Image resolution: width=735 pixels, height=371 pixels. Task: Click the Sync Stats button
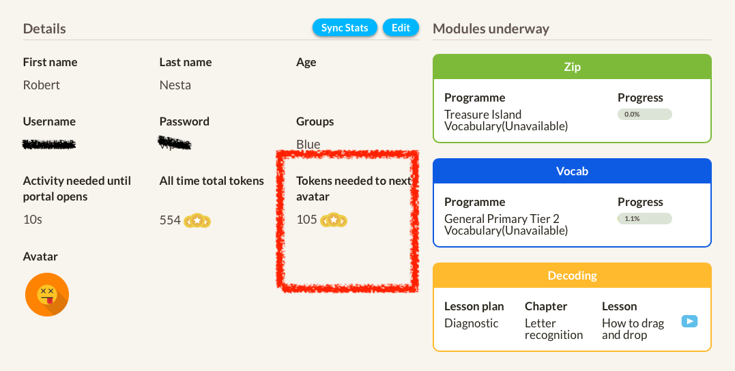[345, 28]
